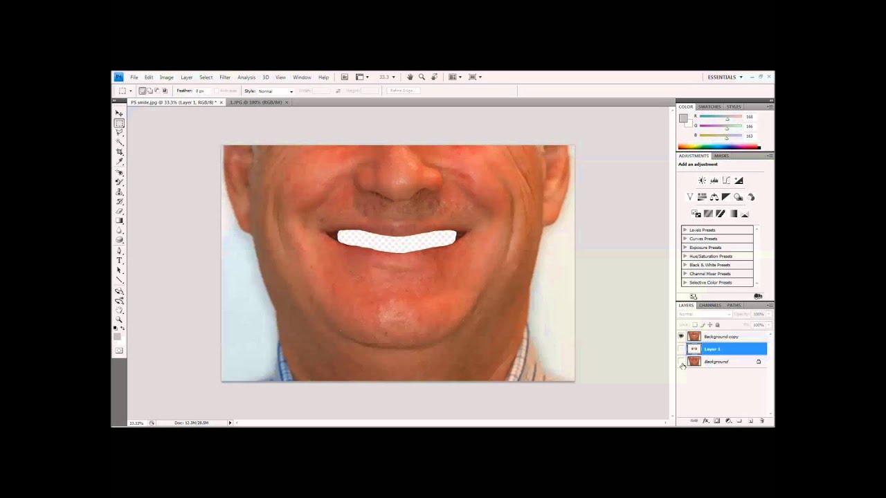The height and width of the screenshot is (498, 886).
Task: Open the Paths tab
Action: (x=734, y=305)
